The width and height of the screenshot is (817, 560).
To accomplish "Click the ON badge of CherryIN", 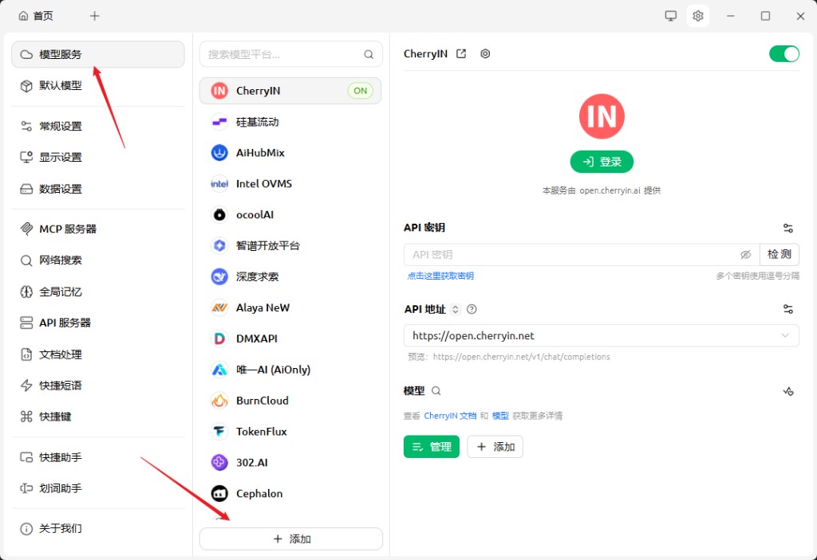I will coord(361,91).
